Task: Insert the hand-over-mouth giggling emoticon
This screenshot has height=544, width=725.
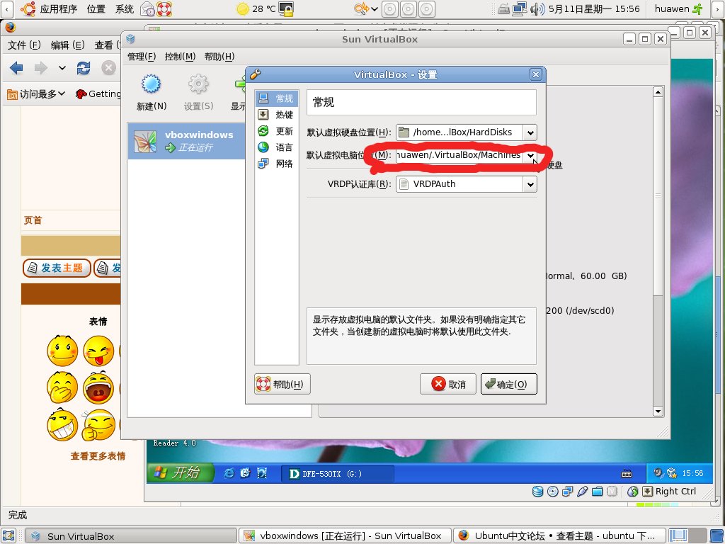Action: click(x=62, y=387)
